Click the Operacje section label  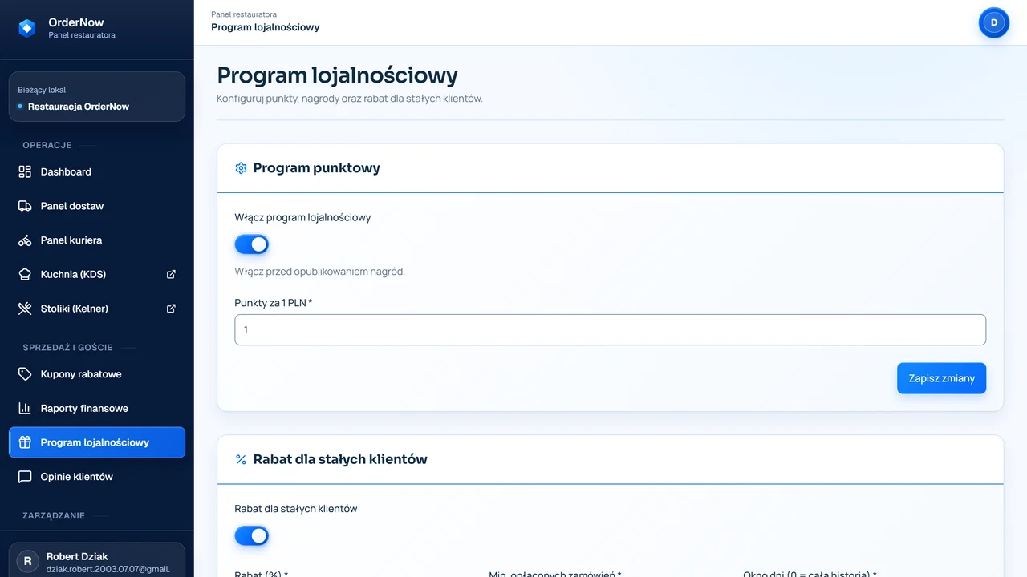pyautogui.click(x=47, y=145)
